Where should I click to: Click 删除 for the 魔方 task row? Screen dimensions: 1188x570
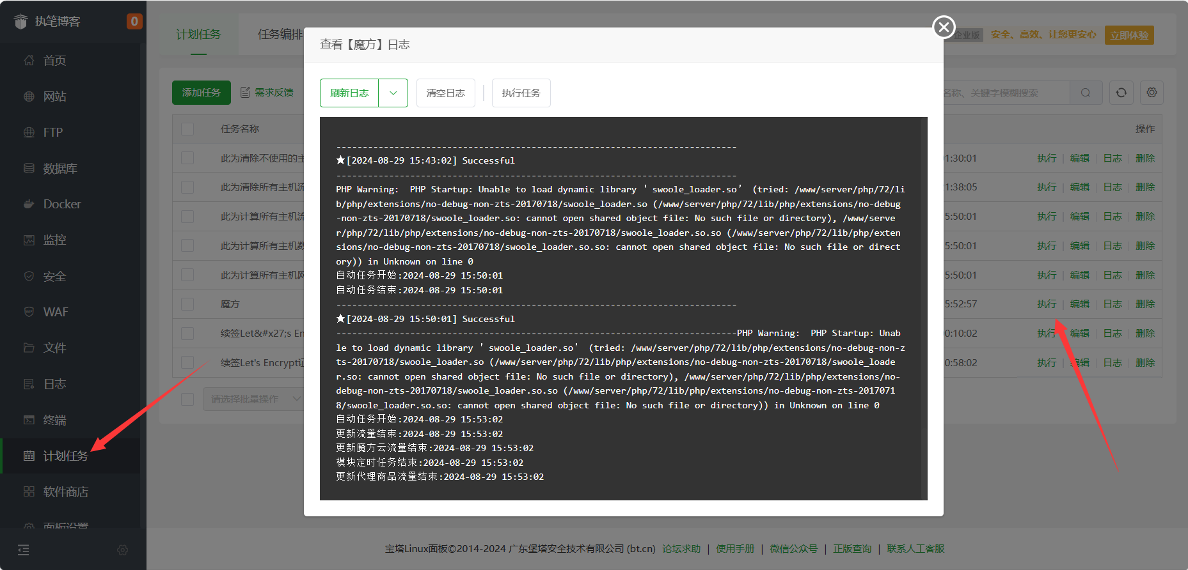[x=1145, y=304]
